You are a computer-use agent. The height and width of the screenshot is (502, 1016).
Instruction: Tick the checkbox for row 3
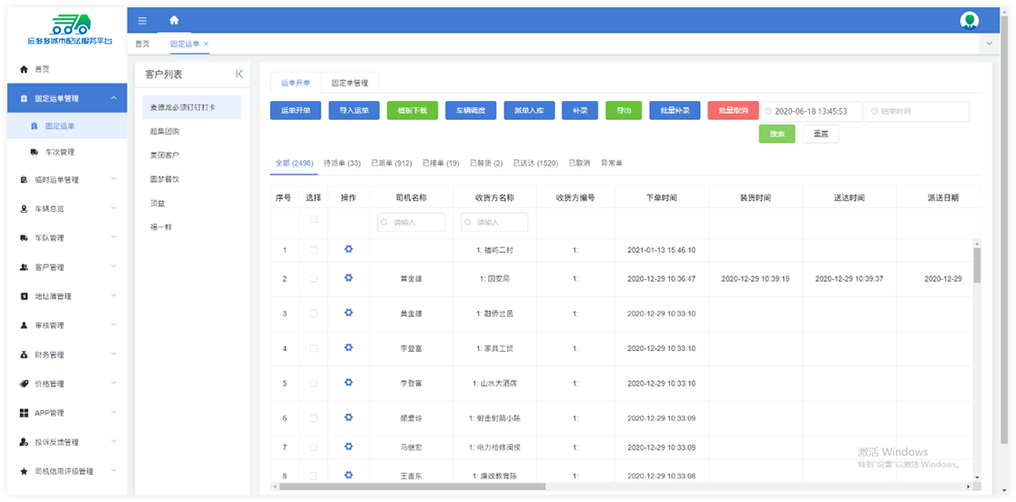(x=313, y=313)
